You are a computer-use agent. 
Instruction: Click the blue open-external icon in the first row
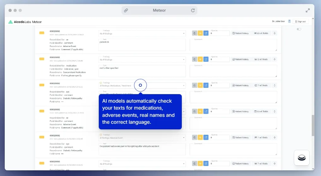point(206,33)
